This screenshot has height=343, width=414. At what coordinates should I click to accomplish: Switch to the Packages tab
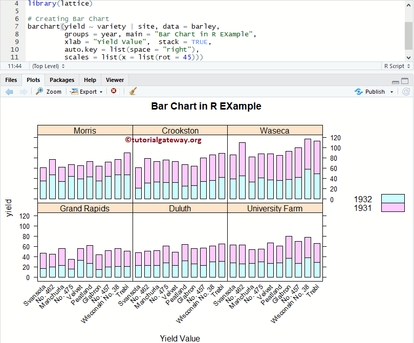click(x=61, y=80)
